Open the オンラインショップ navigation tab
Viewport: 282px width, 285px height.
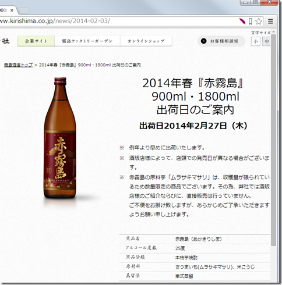146,41
